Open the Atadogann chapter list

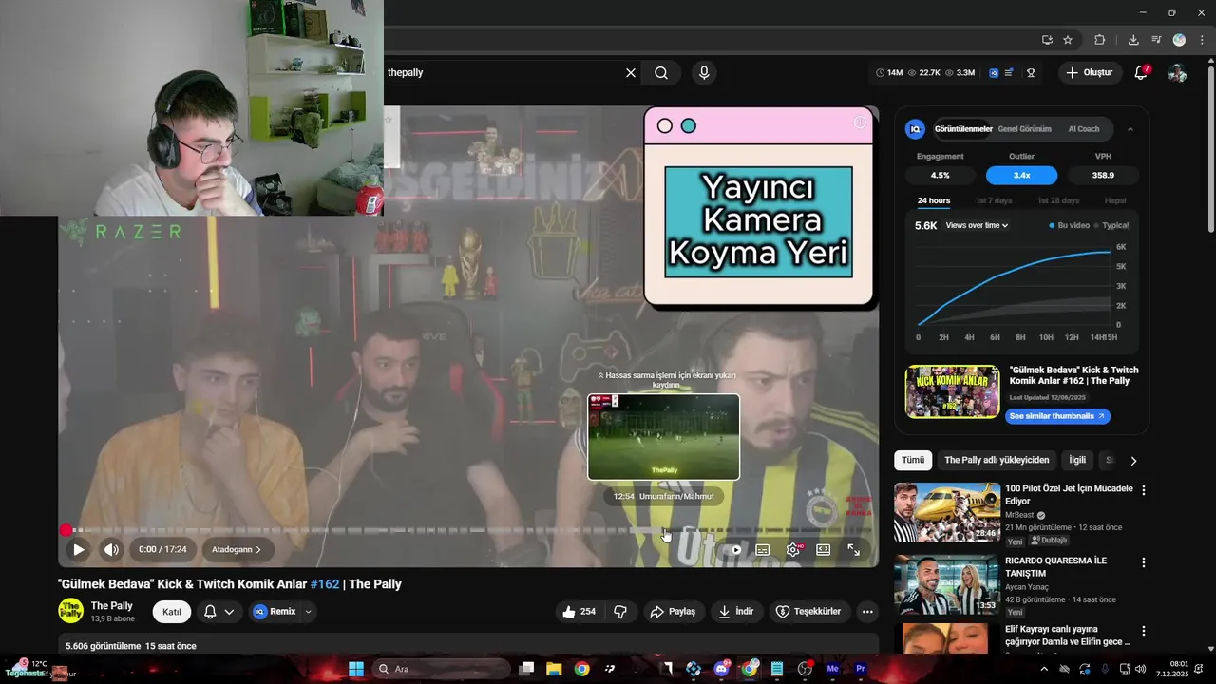pos(237,549)
